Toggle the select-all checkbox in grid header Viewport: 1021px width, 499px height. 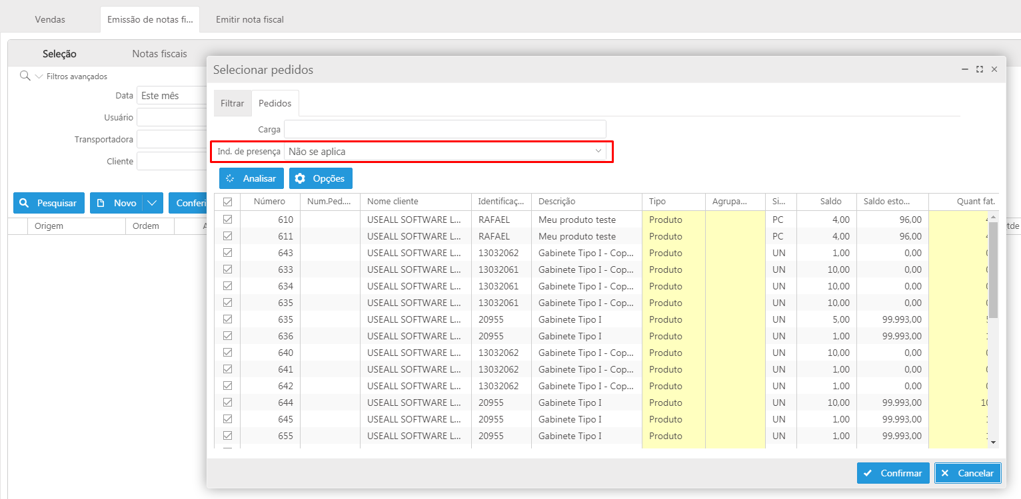[227, 202]
